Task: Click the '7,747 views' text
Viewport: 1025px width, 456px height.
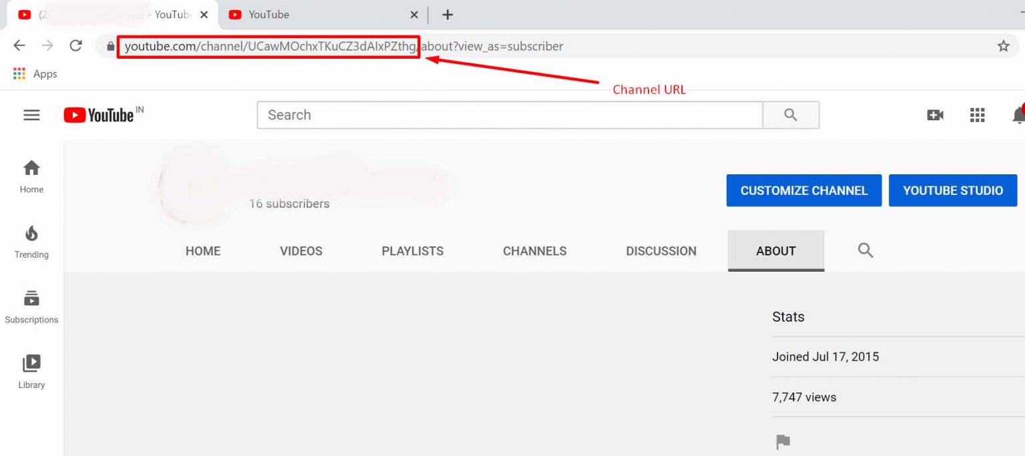Action: [x=804, y=397]
